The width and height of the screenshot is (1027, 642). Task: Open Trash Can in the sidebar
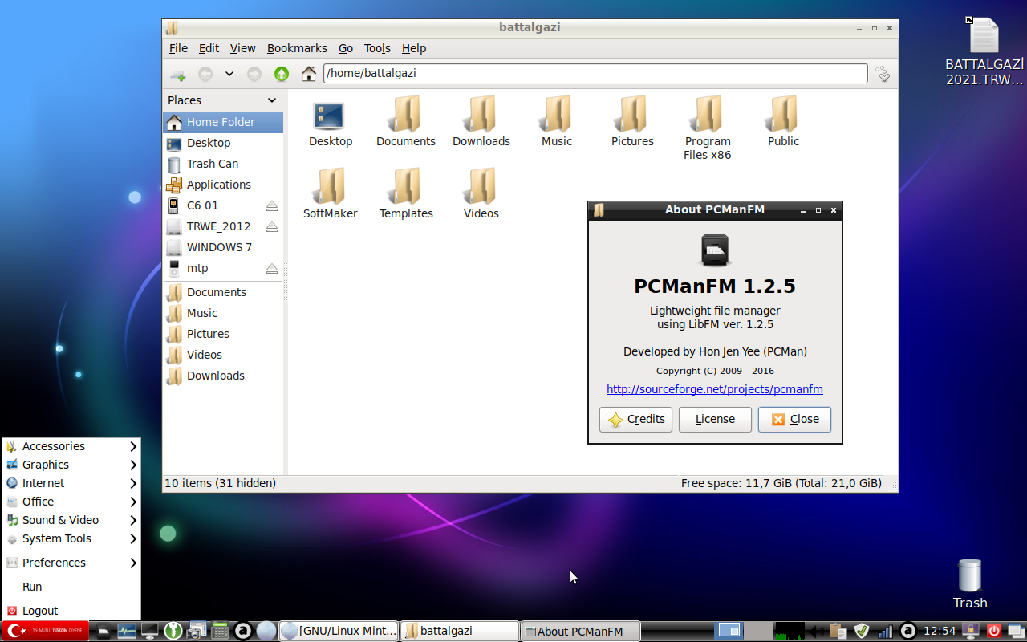[x=223, y=164]
